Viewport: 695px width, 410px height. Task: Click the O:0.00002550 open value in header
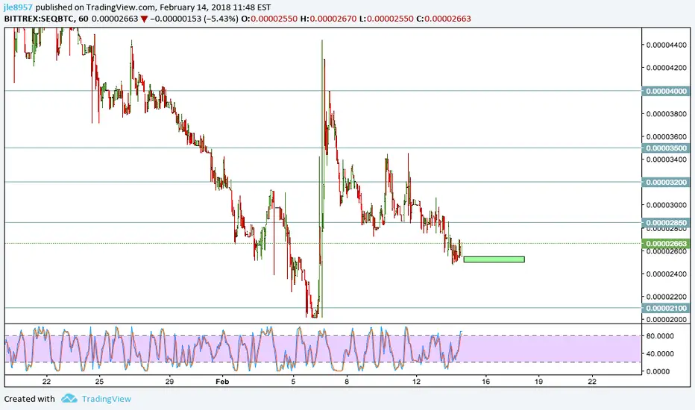pyautogui.click(x=268, y=19)
